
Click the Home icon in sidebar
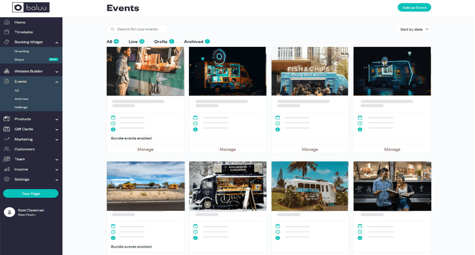pos(7,22)
